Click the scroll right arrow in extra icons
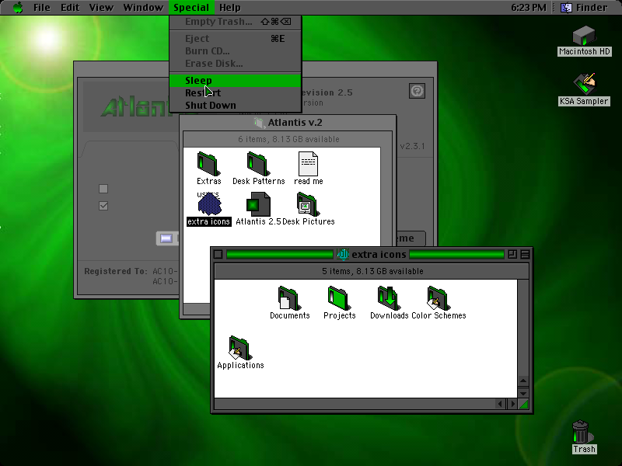This screenshot has width=622, height=466. (x=512, y=404)
